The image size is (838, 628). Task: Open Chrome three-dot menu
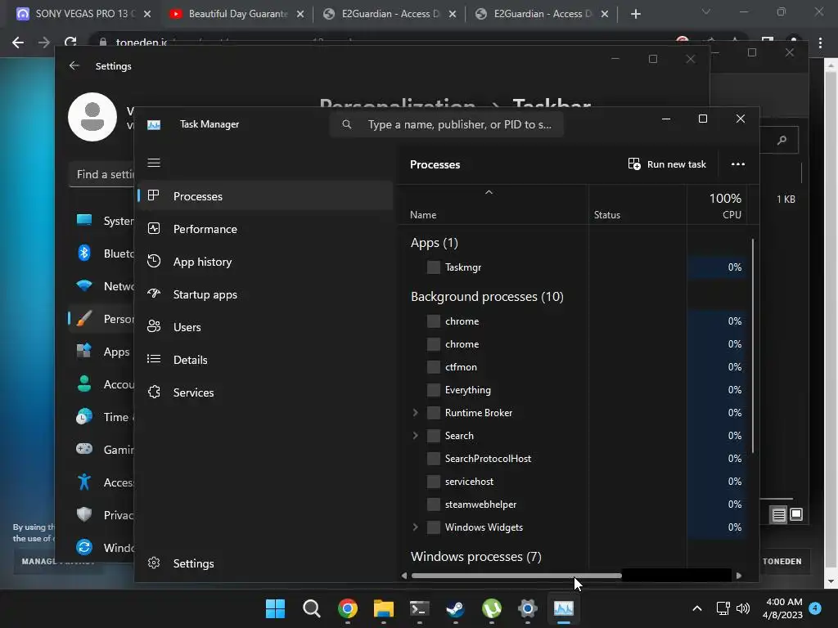[820, 43]
